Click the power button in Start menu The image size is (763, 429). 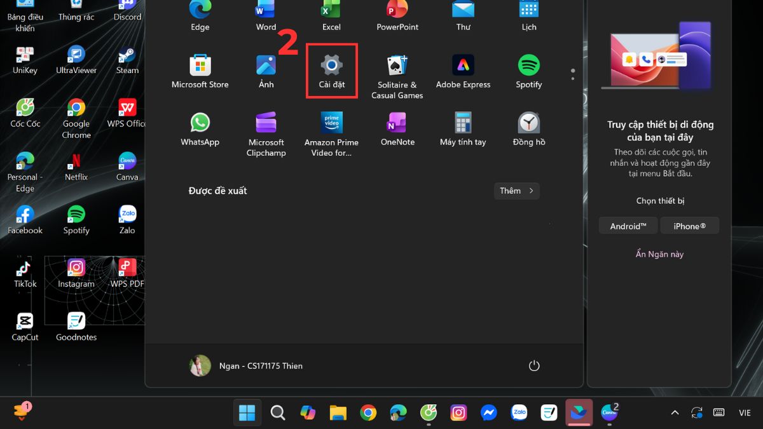[x=534, y=365]
